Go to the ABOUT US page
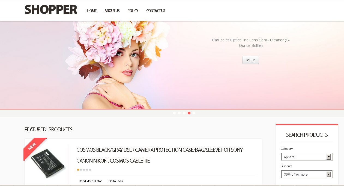This screenshot has height=186, width=344. point(112,11)
